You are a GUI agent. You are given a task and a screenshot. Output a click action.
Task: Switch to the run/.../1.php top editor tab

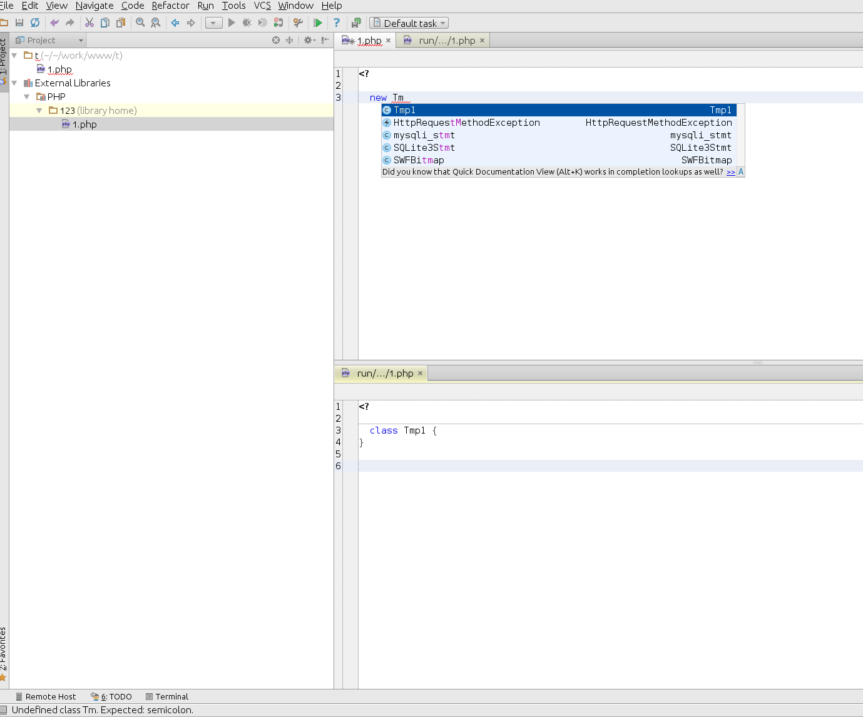[x=446, y=41]
